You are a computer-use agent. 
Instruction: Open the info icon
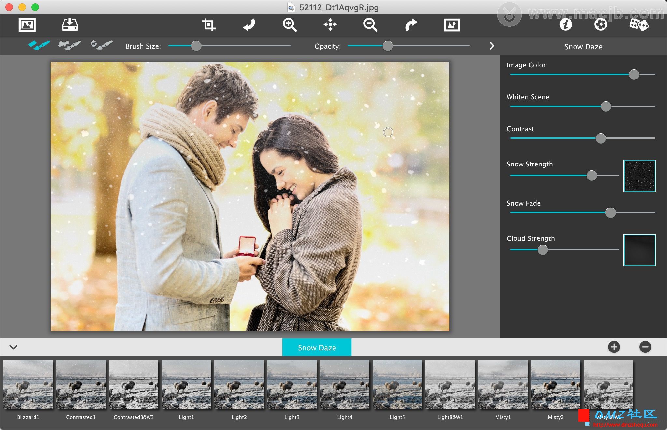click(x=566, y=24)
